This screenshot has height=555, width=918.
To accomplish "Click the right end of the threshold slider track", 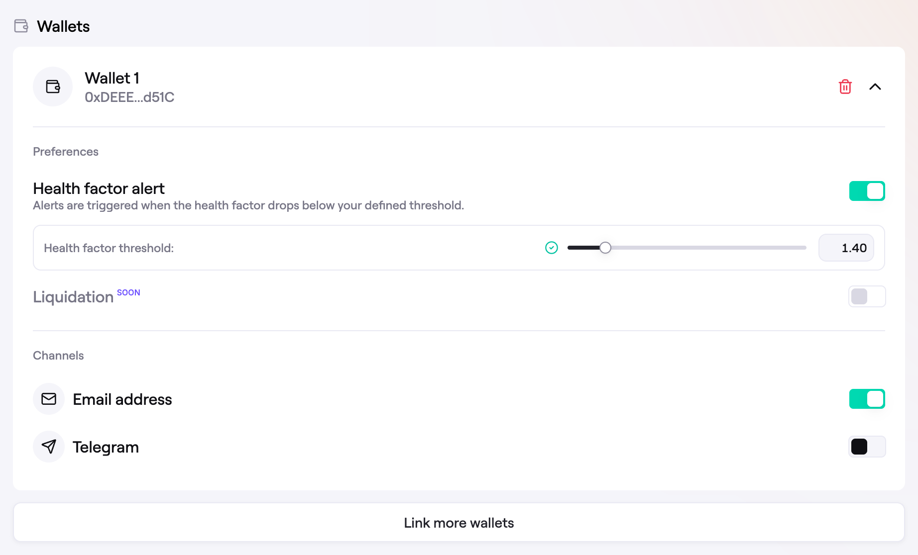I will pos(803,248).
